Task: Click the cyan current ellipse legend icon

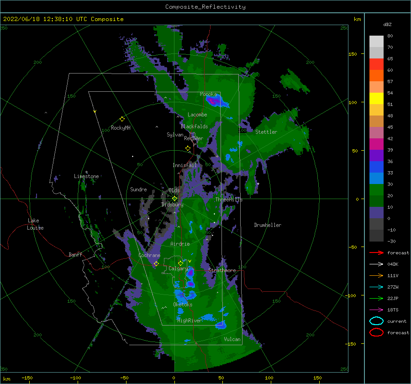Action: (x=376, y=321)
